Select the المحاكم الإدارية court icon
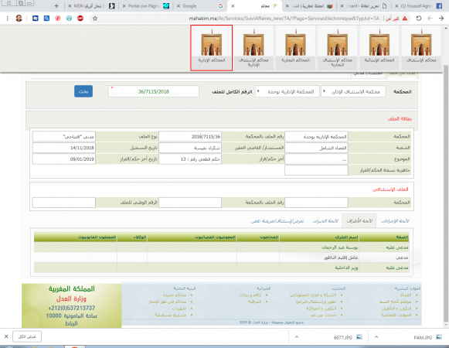Image resolution: width=449 pixels, height=348 pixels. coord(211,48)
